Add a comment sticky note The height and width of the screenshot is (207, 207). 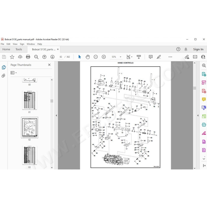[151, 57]
